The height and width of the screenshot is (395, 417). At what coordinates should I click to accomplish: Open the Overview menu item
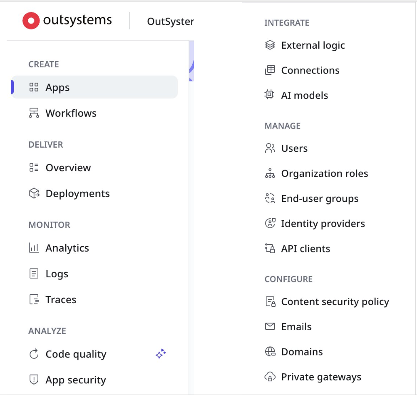pyautogui.click(x=68, y=168)
